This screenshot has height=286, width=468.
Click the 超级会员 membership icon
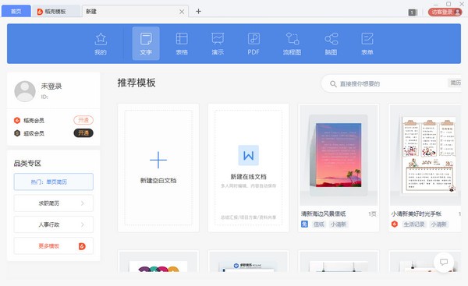tap(17, 133)
